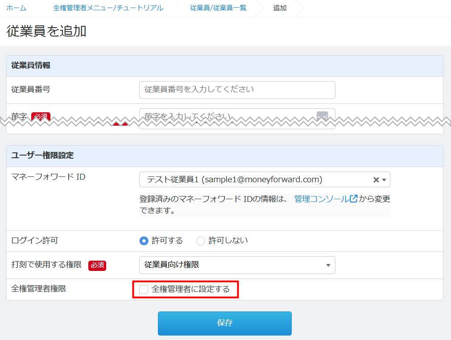
Task: Select the 許可する radio button
Action: [144, 241]
